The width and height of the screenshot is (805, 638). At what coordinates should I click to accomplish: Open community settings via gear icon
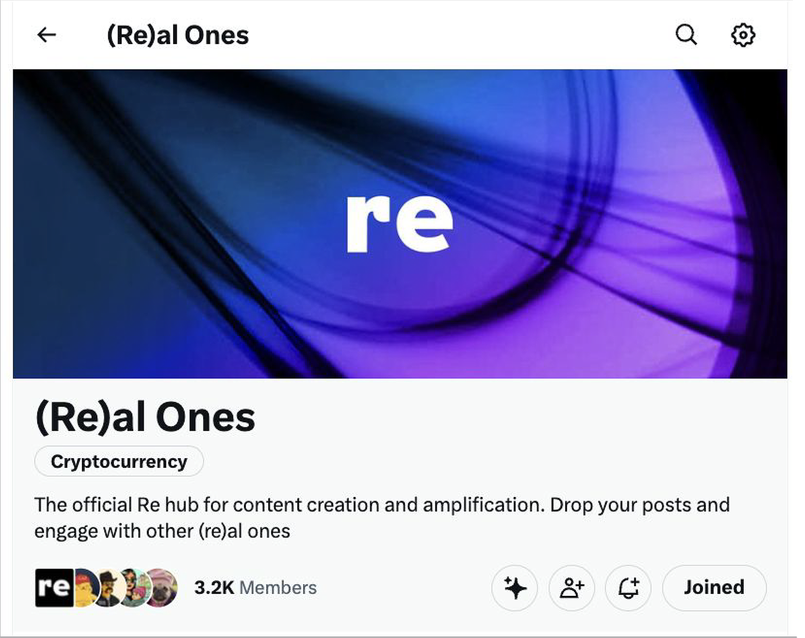743,34
